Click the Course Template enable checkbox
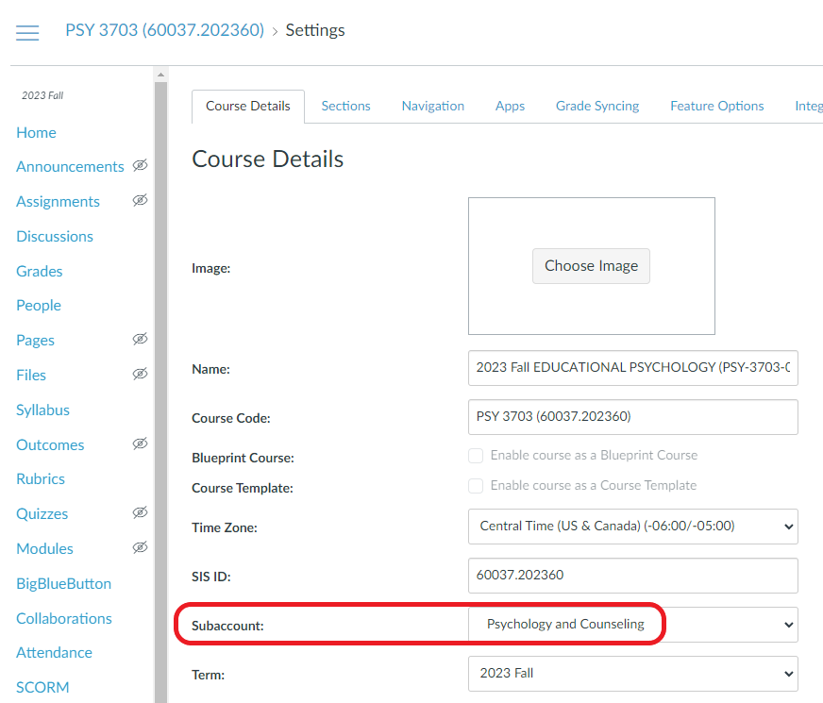Viewport: 823px width, 703px height. 476,485
